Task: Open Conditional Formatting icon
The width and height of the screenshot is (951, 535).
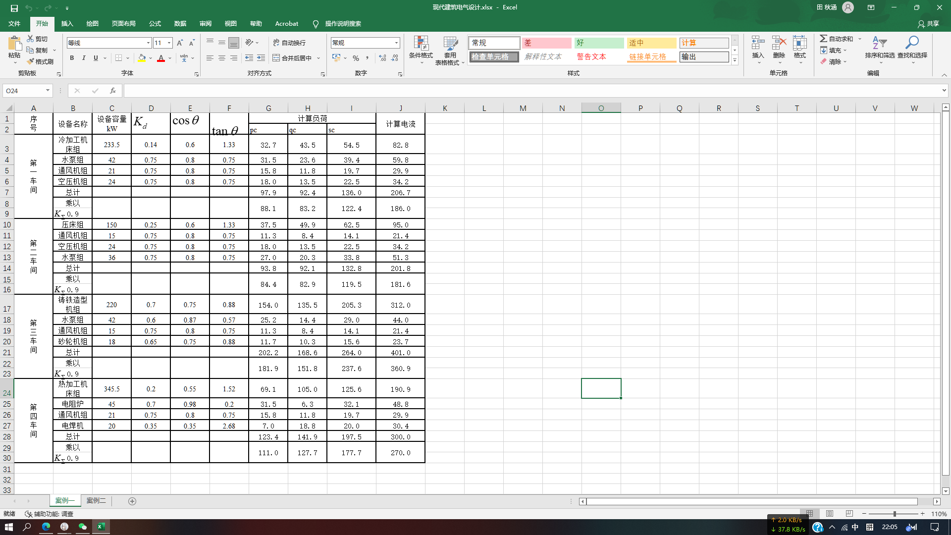Action: pyautogui.click(x=421, y=44)
